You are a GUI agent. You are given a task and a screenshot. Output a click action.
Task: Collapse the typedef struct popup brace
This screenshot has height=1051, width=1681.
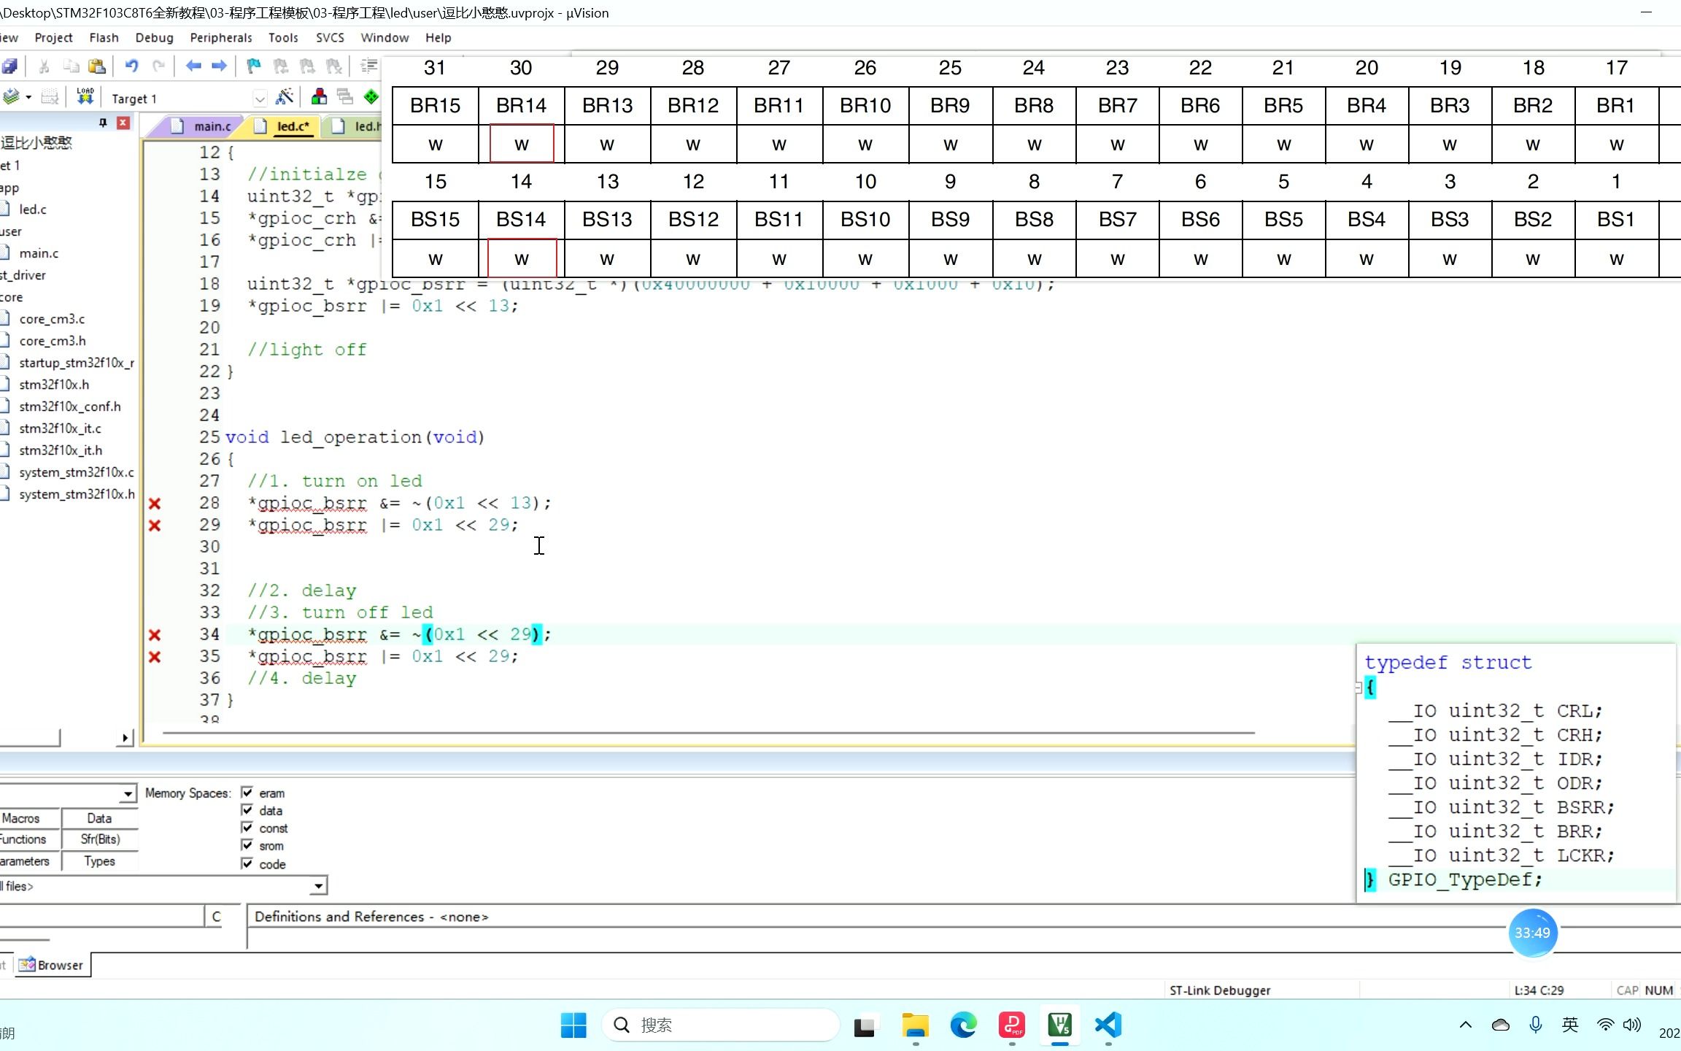[1359, 688]
